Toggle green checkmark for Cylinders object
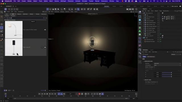The width and height of the screenshot is (182, 102). pos(161,34)
